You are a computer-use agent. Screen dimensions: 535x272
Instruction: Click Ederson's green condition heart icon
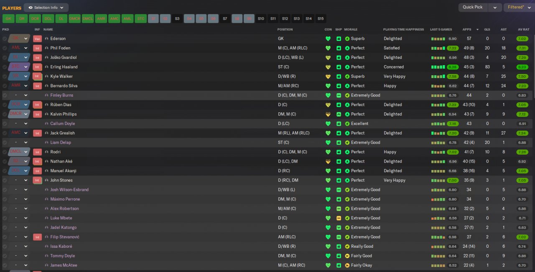pyautogui.click(x=328, y=38)
